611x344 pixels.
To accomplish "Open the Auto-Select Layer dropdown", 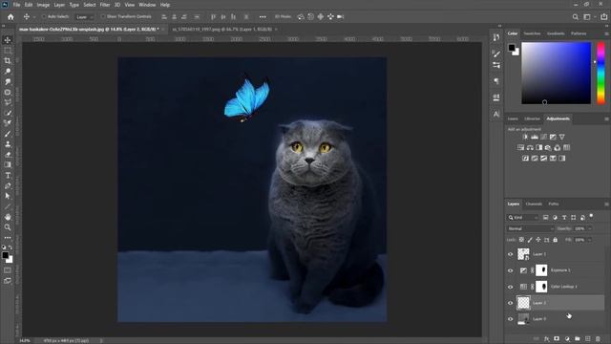I will [x=84, y=17].
